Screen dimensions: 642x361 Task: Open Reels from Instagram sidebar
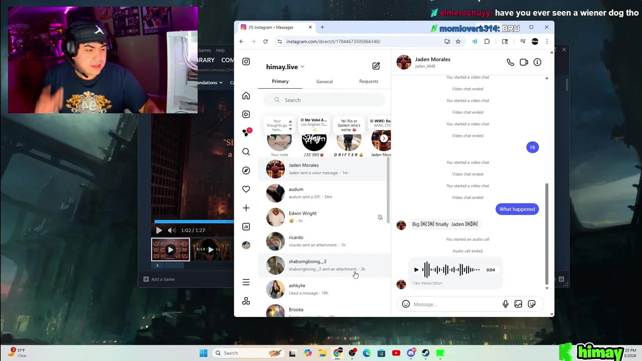coord(246,114)
